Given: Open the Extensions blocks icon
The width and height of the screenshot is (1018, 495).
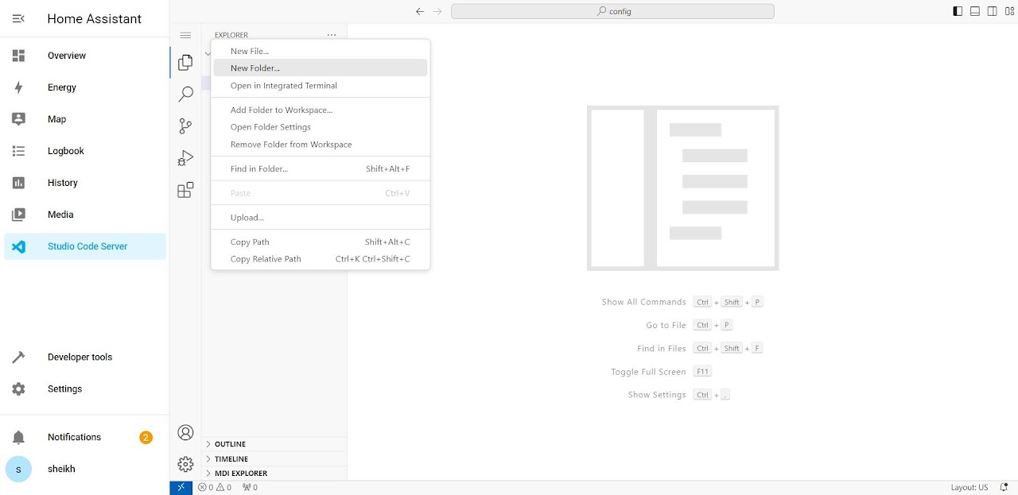Looking at the screenshot, I should 185,190.
